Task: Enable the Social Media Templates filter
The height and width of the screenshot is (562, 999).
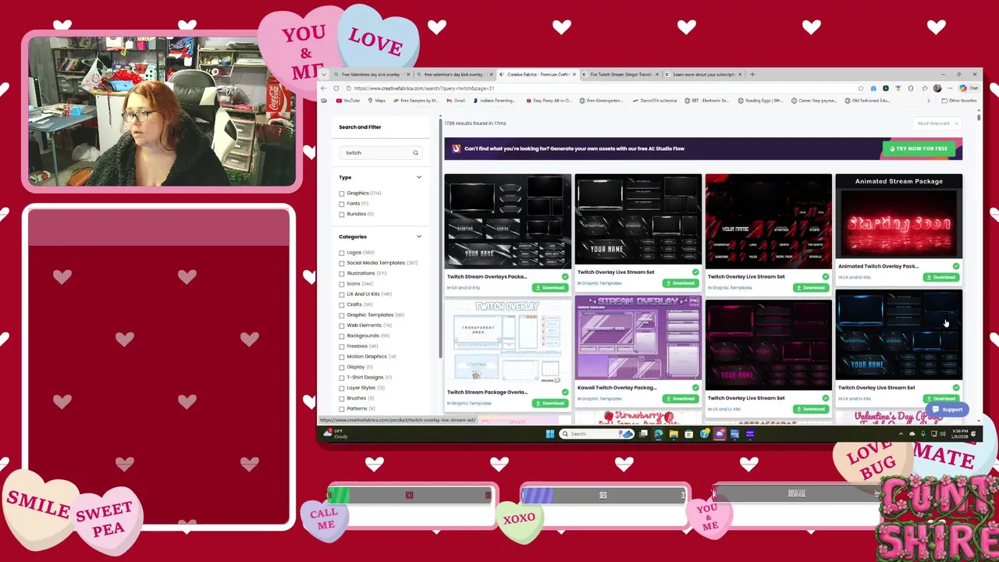Action: [x=342, y=263]
